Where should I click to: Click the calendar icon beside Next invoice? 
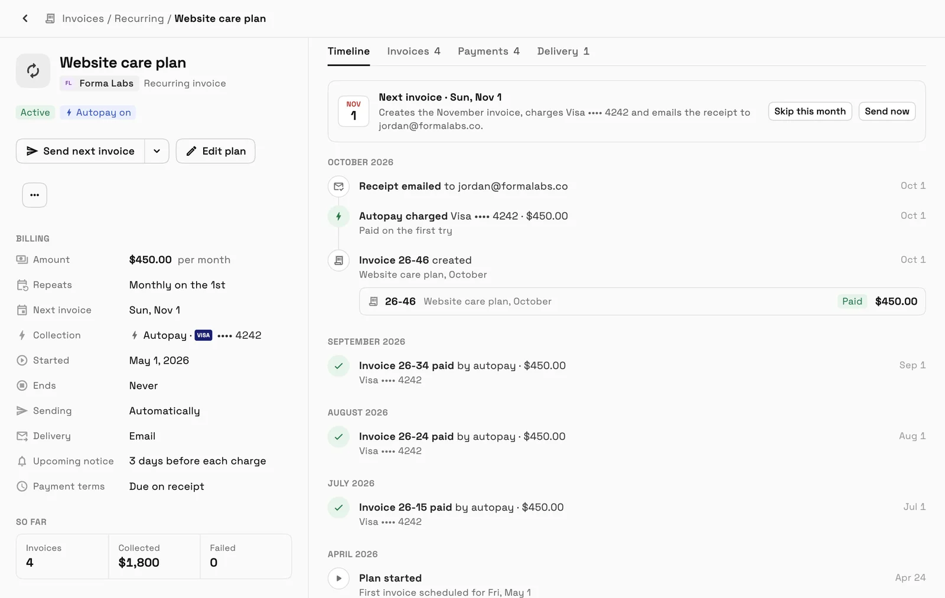click(22, 310)
